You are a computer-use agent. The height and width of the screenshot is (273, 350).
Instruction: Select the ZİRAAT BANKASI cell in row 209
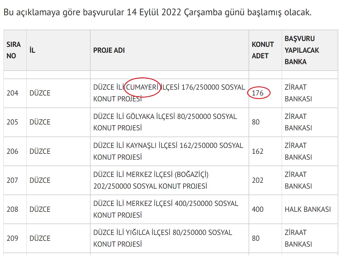coord(298,238)
